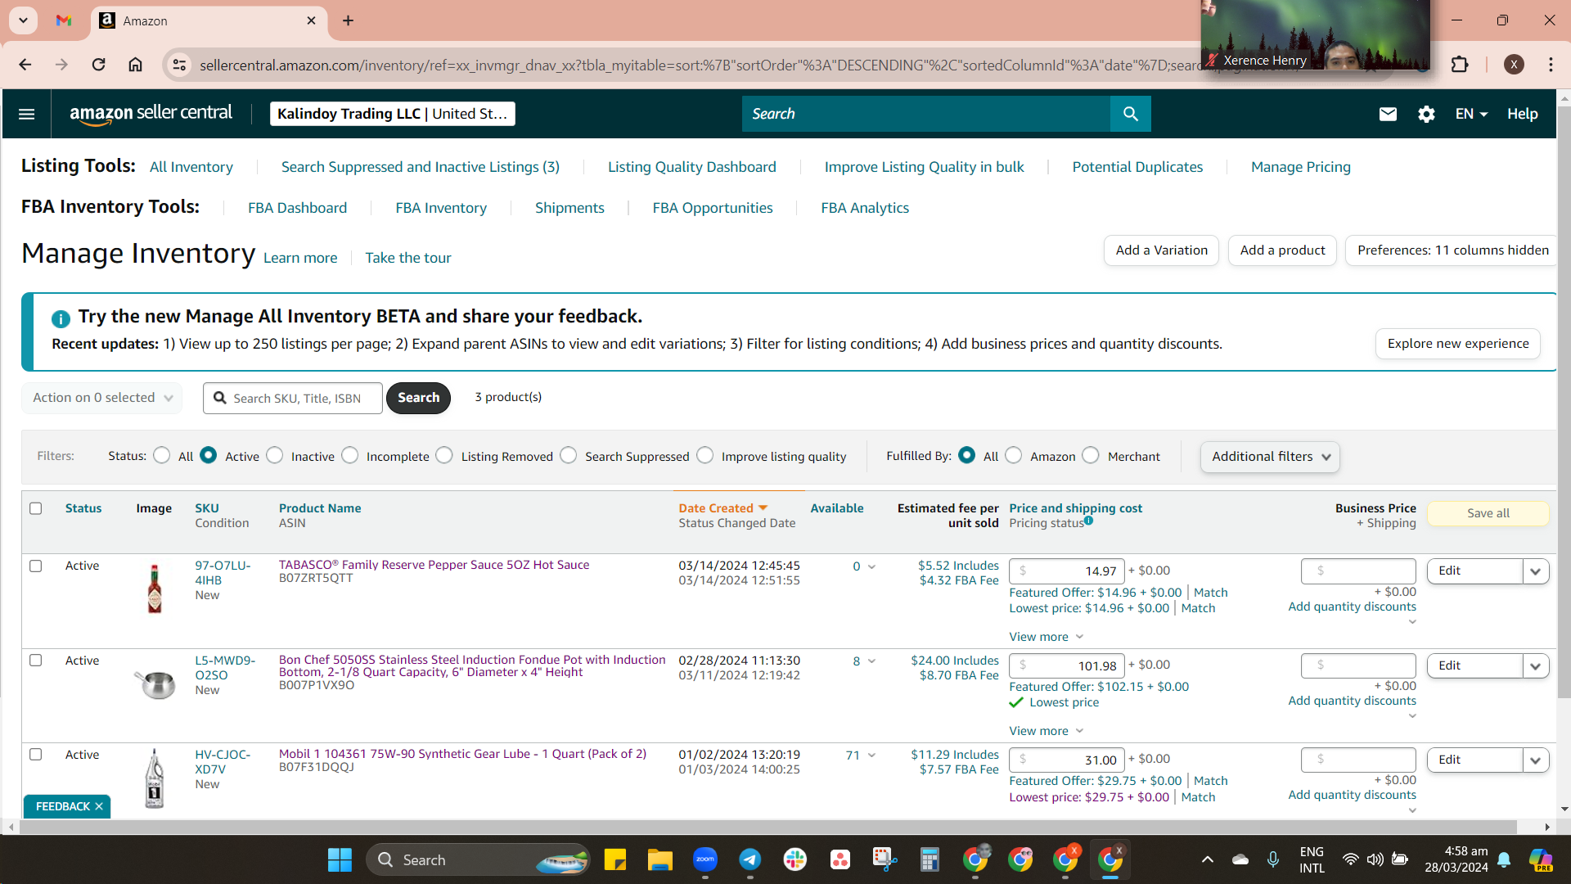Viewport: 1571px width, 884px height.
Task: Check the Bon Chef row checkbox
Action: tap(36, 660)
